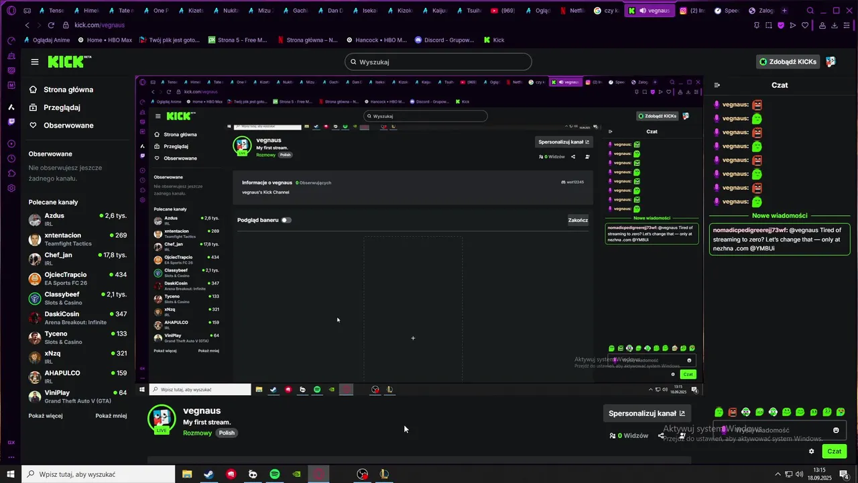Open Steam from the Windows taskbar
858x483 pixels.
pos(209,474)
